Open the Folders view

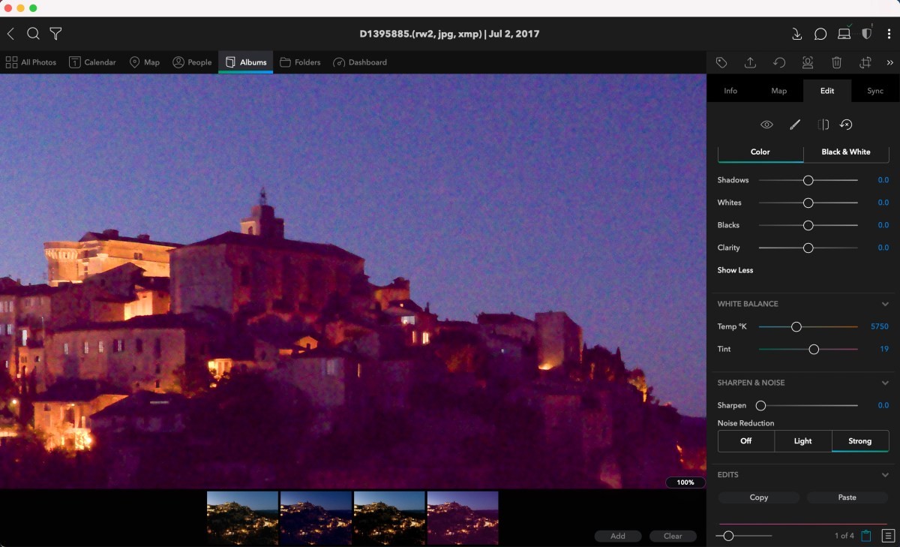(x=300, y=62)
